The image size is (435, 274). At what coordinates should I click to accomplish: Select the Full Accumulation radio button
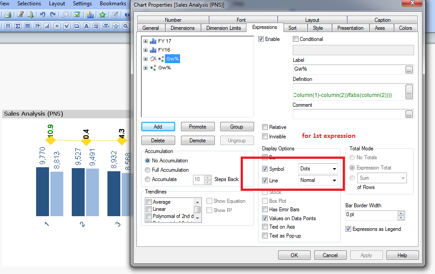click(148, 170)
